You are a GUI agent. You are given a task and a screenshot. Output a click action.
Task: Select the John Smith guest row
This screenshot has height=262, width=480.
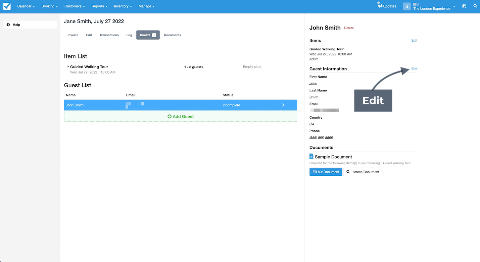pos(181,105)
